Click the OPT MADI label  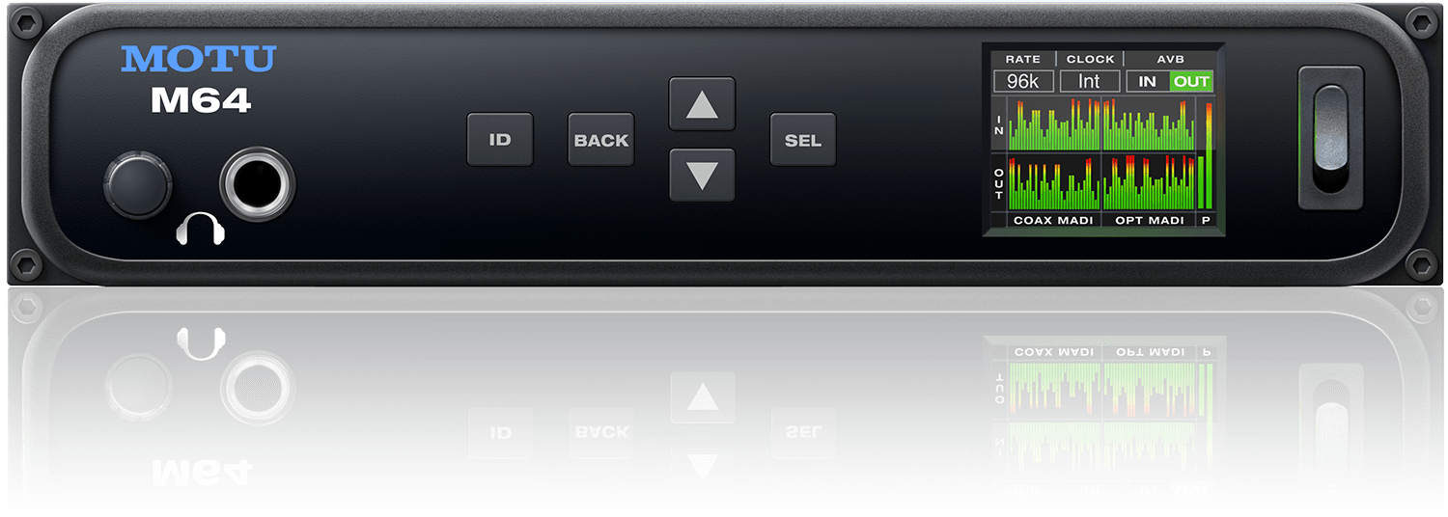click(1149, 221)
